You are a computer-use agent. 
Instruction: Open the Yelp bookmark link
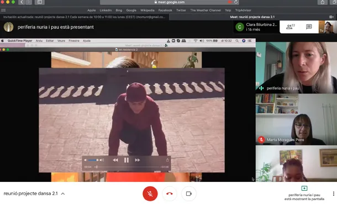[228, 10]
